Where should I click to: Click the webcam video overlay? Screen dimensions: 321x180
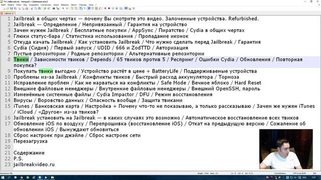(x=286, y=149)
